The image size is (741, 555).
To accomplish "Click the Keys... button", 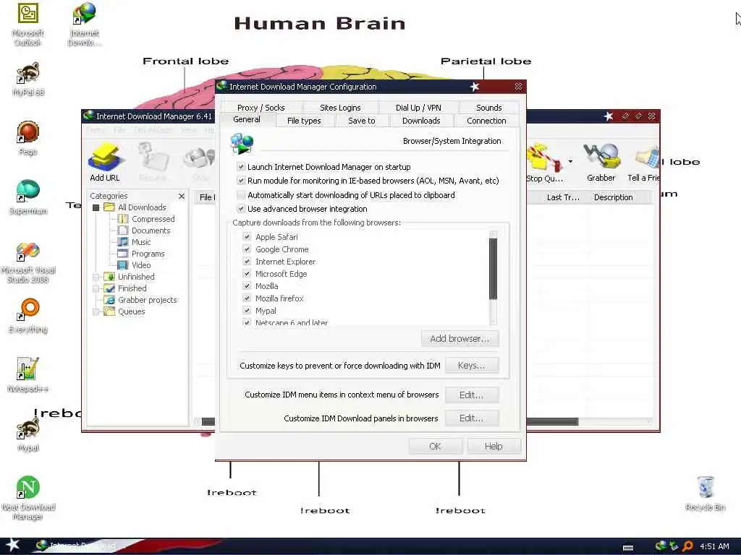I will coord(471,365).
